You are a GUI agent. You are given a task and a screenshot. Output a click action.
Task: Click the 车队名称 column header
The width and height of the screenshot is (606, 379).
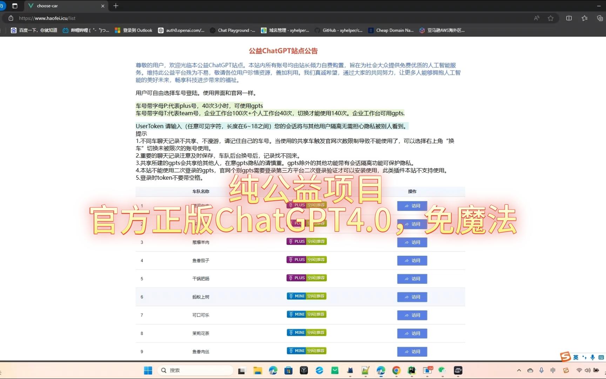click(x=201, y=192)
